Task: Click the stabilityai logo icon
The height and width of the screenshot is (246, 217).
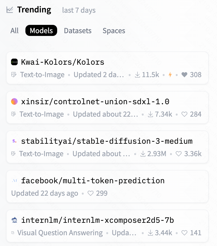Action: 14,141
